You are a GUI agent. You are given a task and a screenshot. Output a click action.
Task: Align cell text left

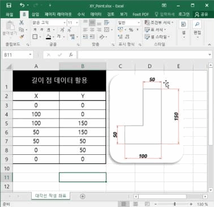tap(85, 29)
